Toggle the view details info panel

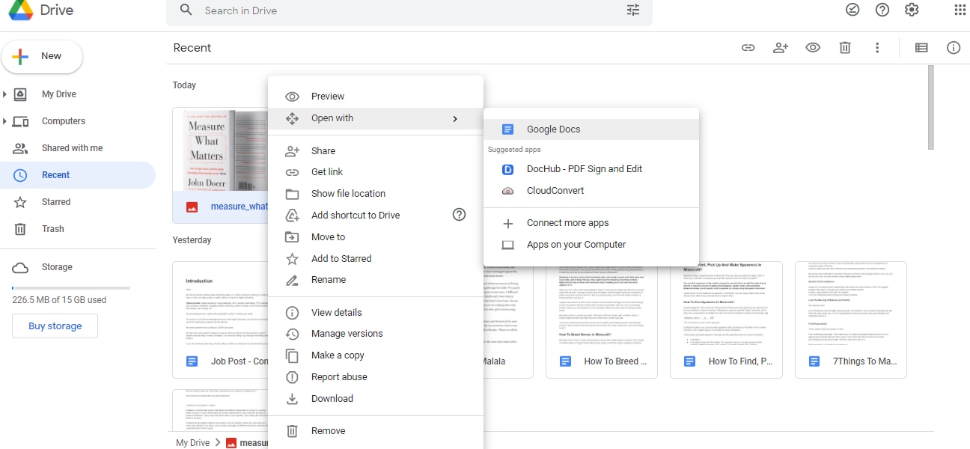click(x=954, y=48)
